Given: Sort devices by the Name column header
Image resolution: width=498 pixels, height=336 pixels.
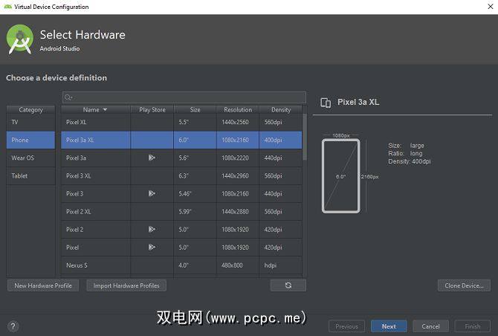Looking at the screenshot, I should [95, 110].
